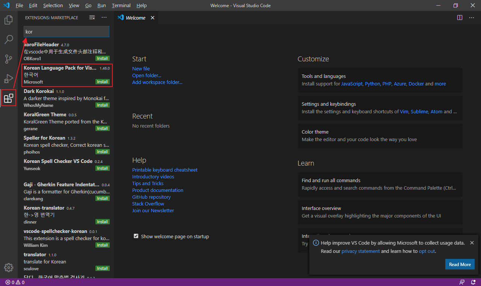Show errors and warnings in status bar

15,282
